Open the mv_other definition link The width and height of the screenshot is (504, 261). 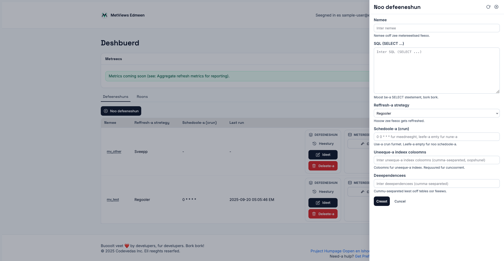[114, 152]
